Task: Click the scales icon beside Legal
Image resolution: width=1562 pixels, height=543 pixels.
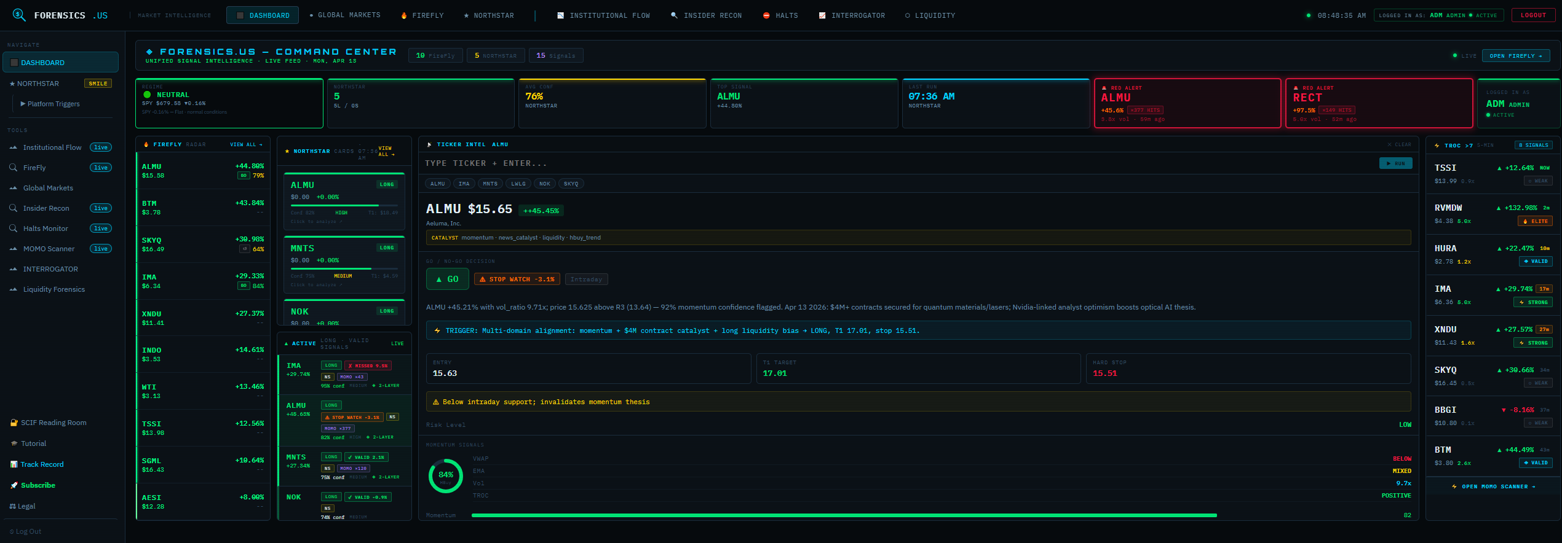Action: (13, 506)
